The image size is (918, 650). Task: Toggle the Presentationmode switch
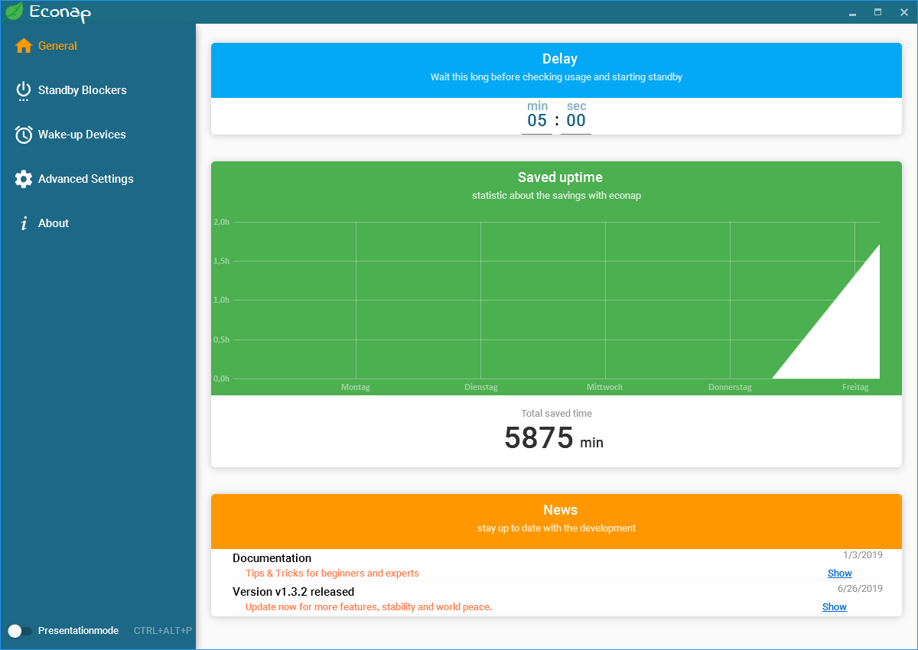[20, 631]
